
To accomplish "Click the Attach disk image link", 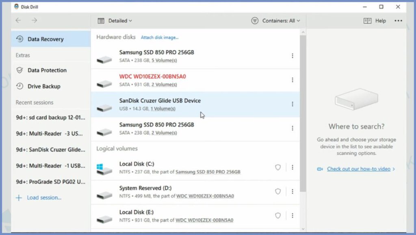I will click(x=159, y=37).
